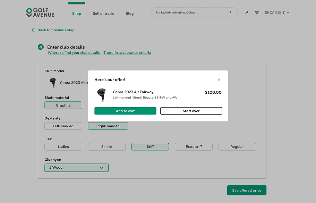Click the Golf Avenue logo
The width and height of the screenshot is (316, 203).
(40, 12)
